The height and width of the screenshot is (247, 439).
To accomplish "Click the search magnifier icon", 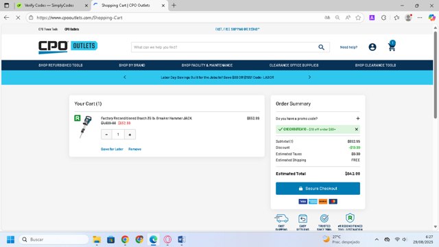I will pyautogui.click(x=322, y=47).
